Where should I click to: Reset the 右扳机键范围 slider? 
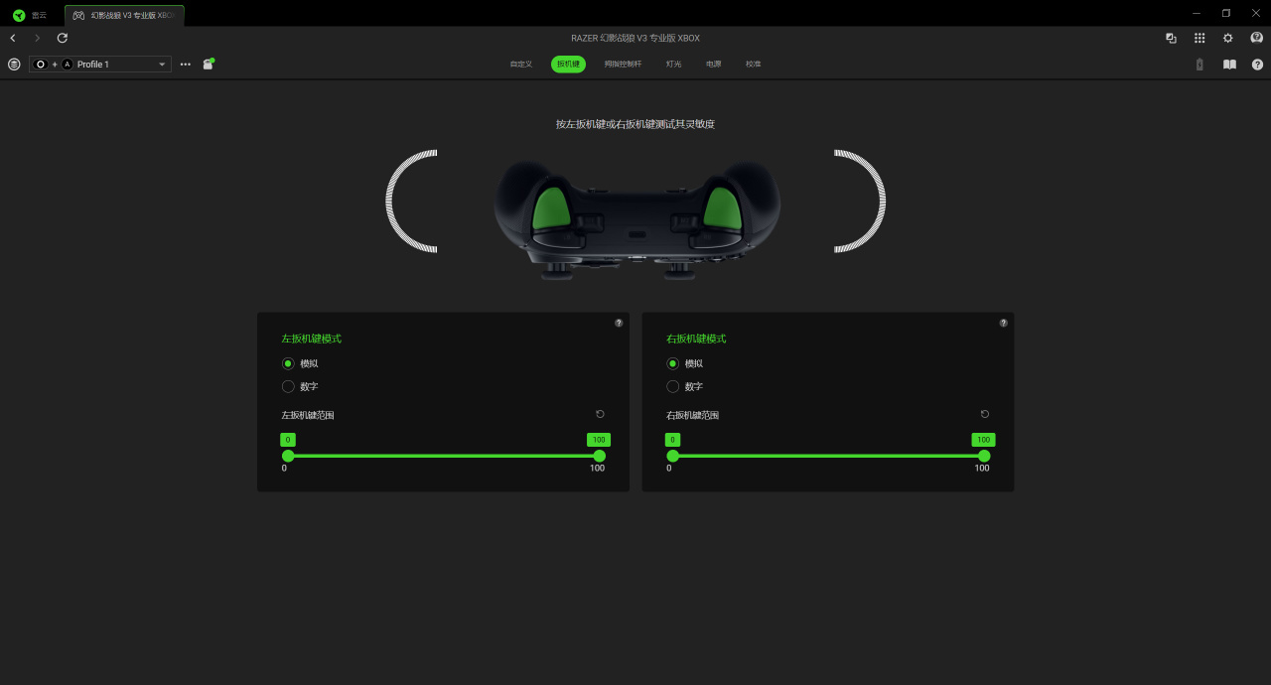pyautogui.click(x=985, y=414)
